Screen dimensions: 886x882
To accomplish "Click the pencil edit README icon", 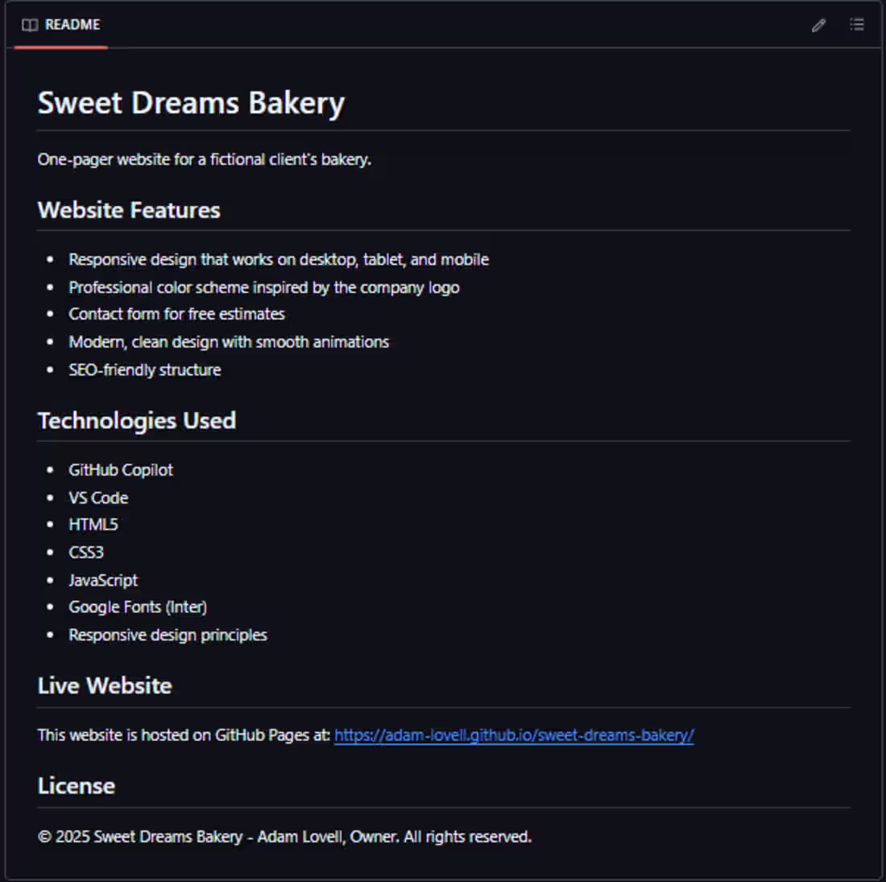I will pos(818,26).
